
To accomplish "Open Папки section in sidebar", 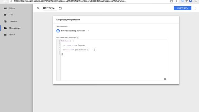I will [x=12, y=35].
